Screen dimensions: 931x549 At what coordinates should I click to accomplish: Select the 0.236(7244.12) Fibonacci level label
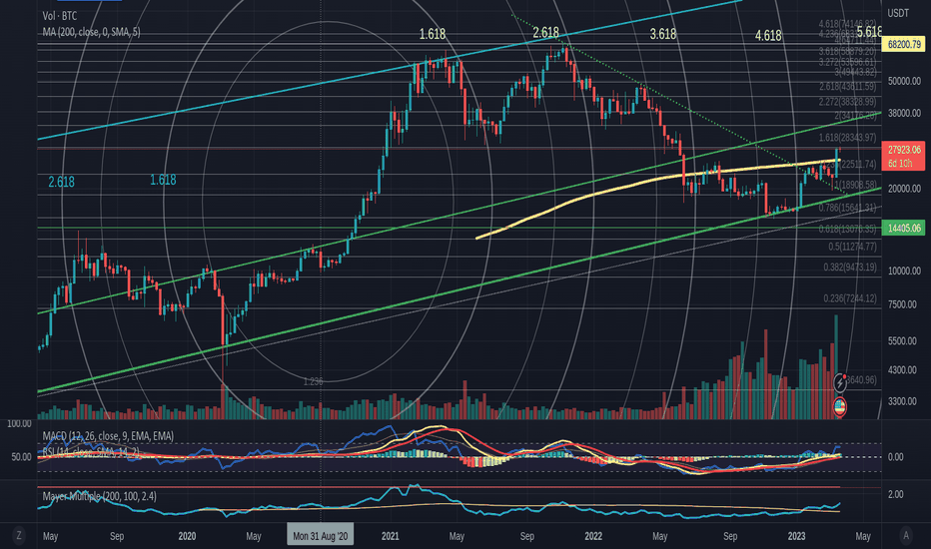850,297
